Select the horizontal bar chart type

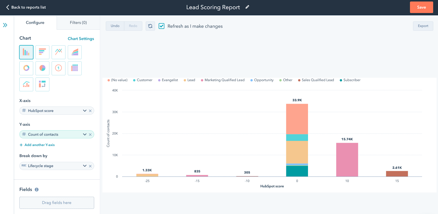pyautogui.click(x=42, y=52)
